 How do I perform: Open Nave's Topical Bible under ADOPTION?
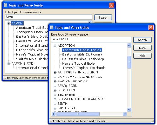tap(78, 63)
